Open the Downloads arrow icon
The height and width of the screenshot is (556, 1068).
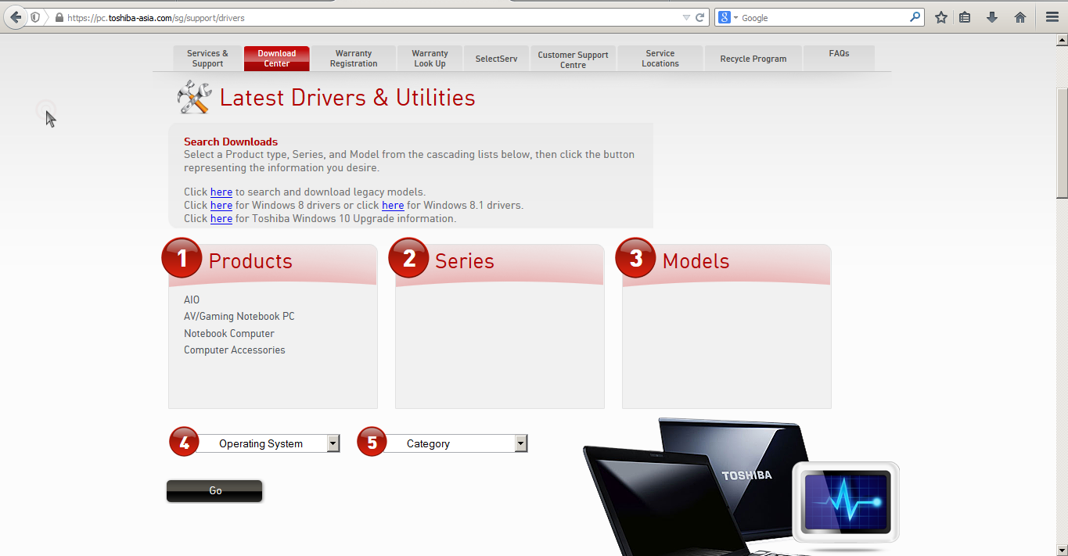992,17
